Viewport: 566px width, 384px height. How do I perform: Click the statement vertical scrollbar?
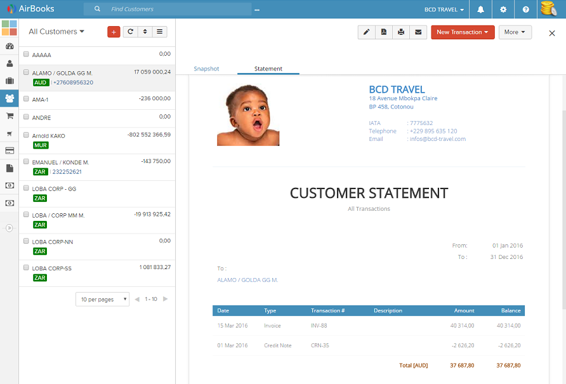[x=564, y=209]
